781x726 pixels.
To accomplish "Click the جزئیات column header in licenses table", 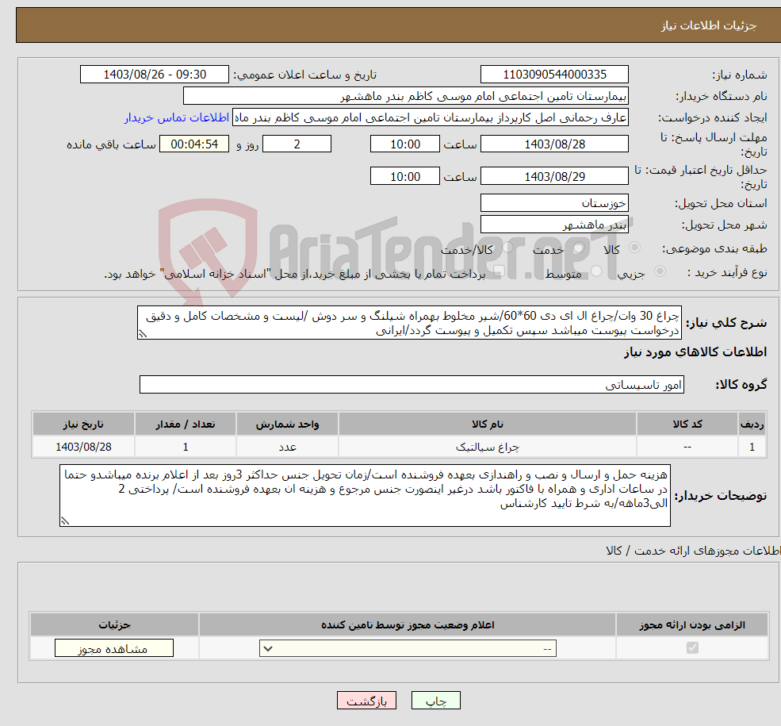I will [x=114, y=624].
